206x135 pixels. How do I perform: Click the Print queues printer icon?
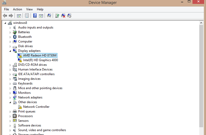point(15,111)
